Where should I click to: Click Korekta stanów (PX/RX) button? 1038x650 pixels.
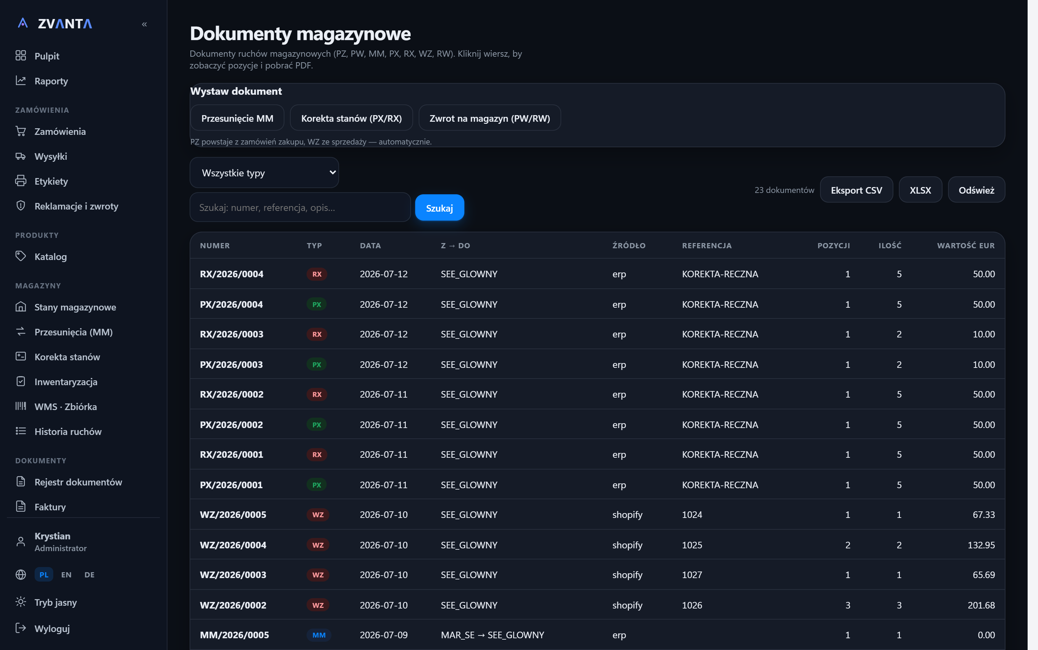pyautogui.click(x=352, y=118)
